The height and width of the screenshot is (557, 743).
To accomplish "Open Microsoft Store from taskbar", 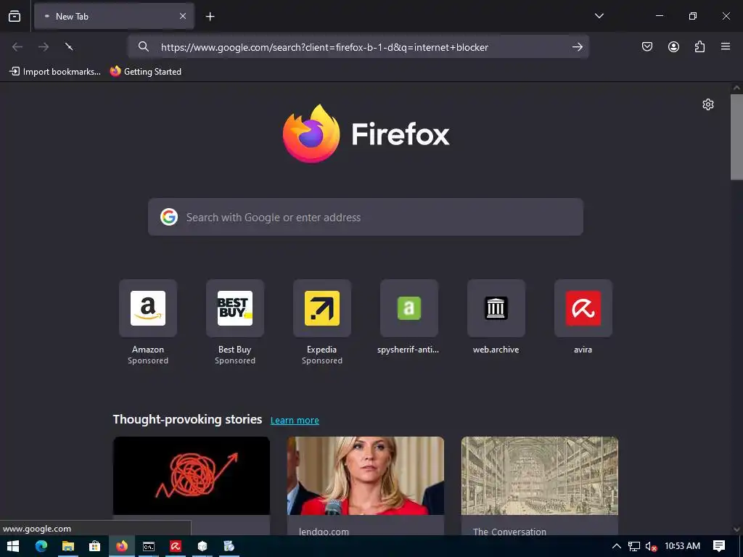I will click(95, 546).
